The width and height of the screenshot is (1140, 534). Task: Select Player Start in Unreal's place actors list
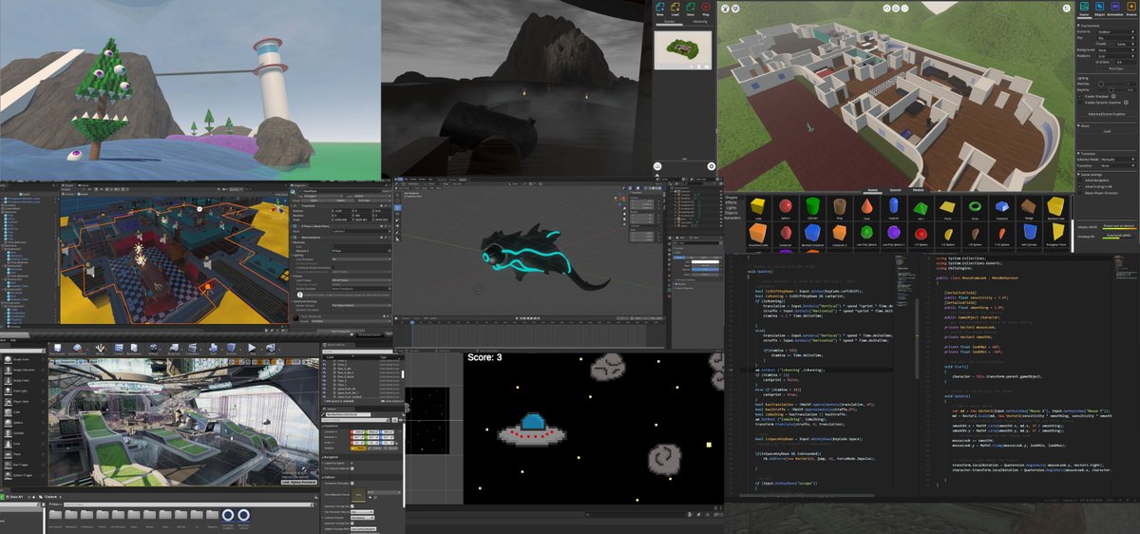tap(21, 401)
